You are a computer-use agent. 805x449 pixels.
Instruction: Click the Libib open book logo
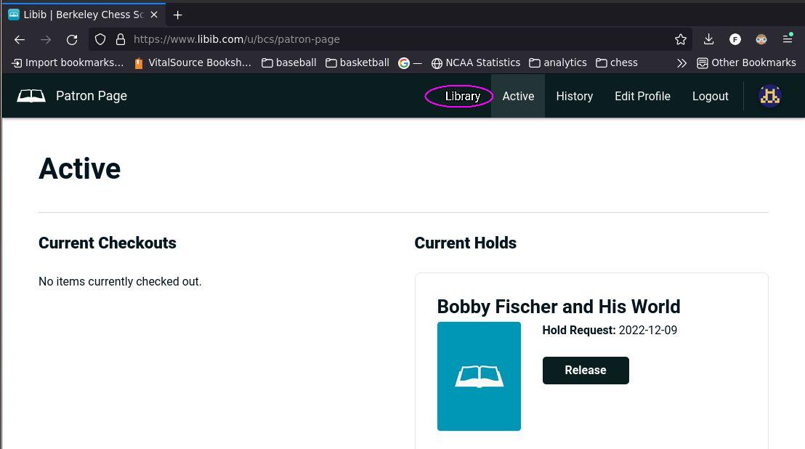(x=31, y=96)
